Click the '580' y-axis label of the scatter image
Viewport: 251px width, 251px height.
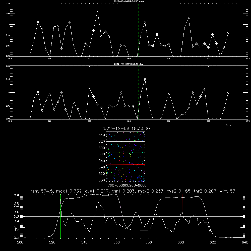[102, 154]
